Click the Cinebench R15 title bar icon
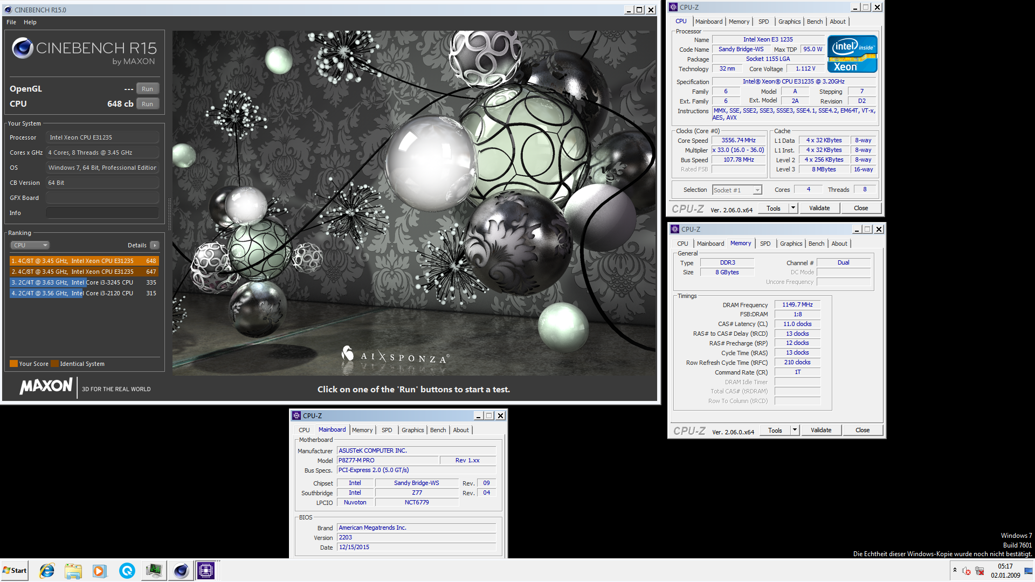This screenshot has height=582, width=1035. pyautogui.click(x=8, y=10)
